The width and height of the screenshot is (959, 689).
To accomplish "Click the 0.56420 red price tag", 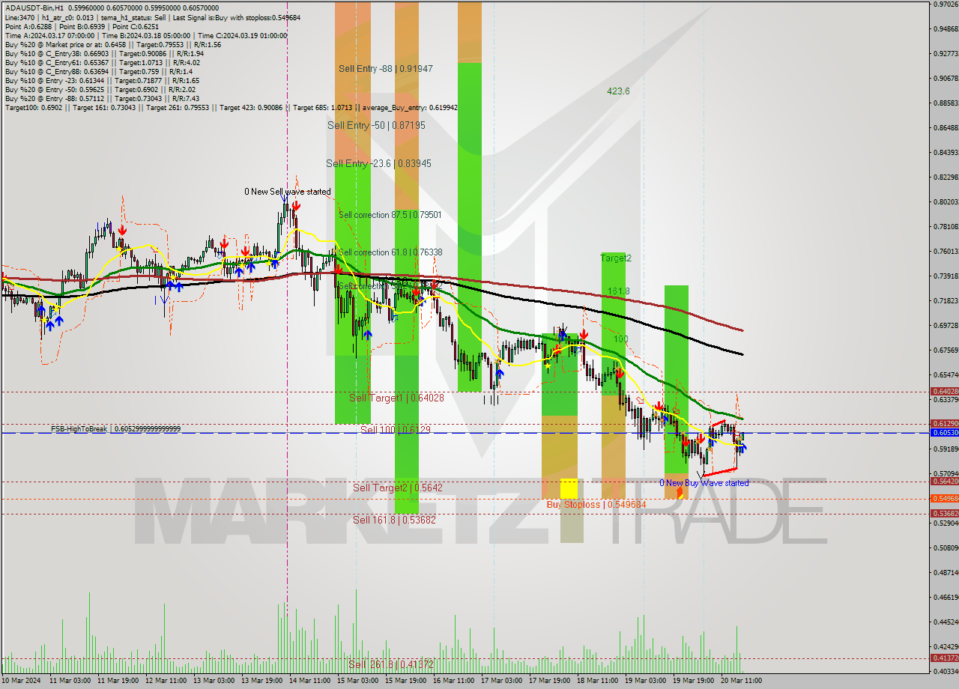I will [x=944, y=482].
